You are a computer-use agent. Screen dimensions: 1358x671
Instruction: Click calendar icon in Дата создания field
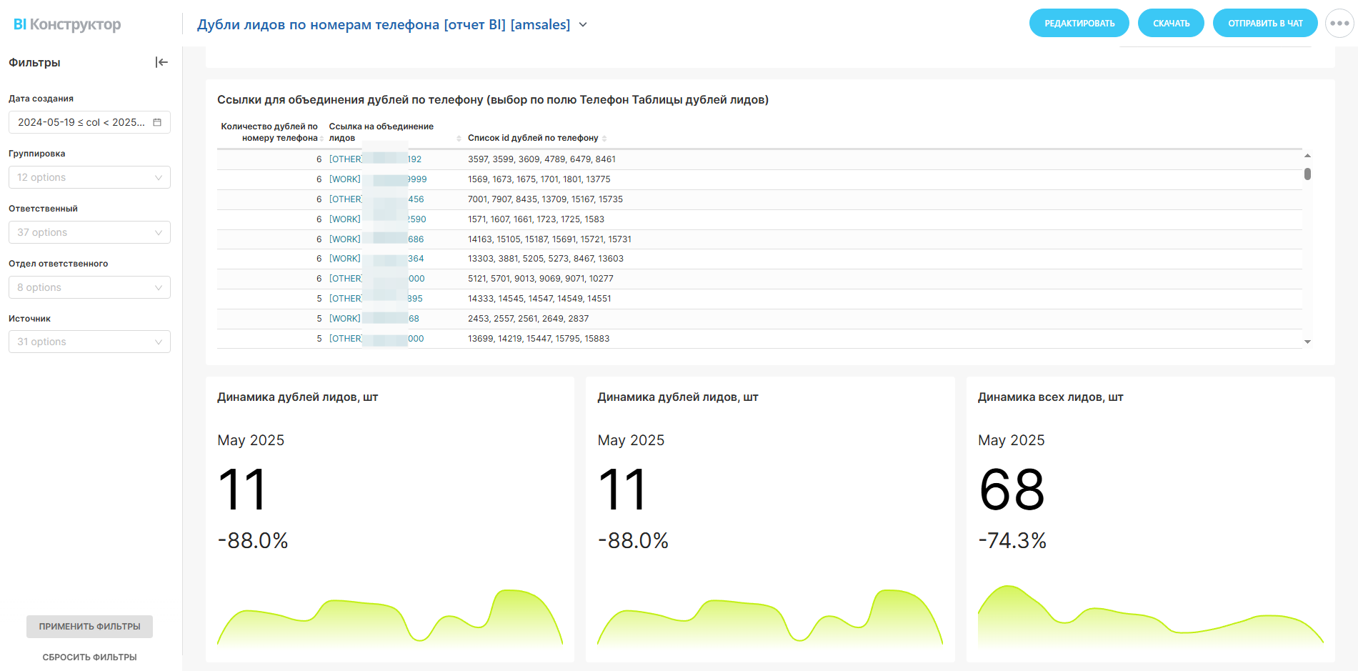coord(157,122)
